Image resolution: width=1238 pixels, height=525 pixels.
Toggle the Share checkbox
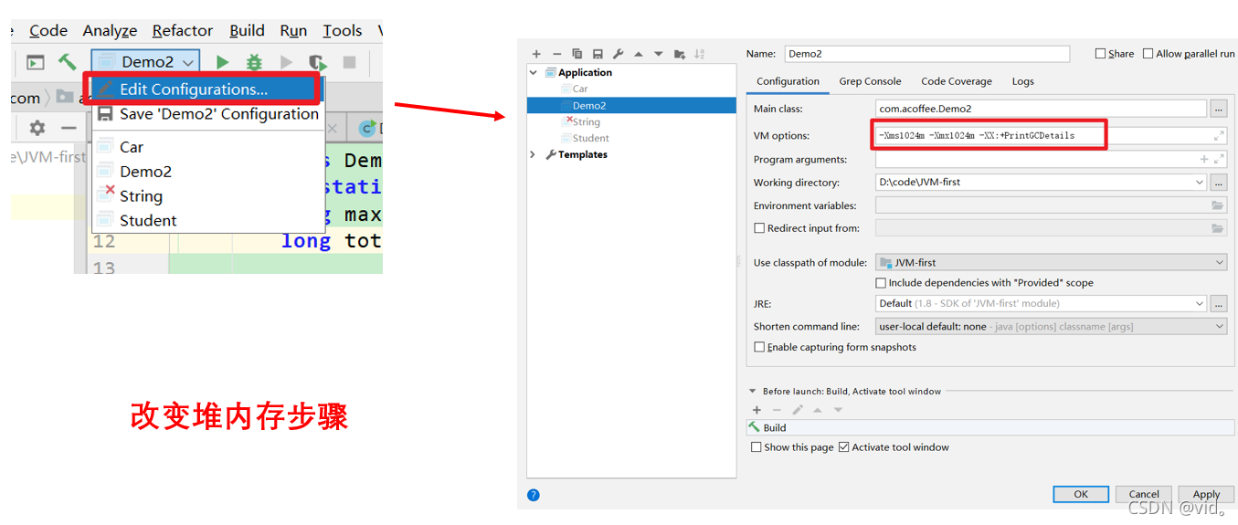coord(1100,54)
